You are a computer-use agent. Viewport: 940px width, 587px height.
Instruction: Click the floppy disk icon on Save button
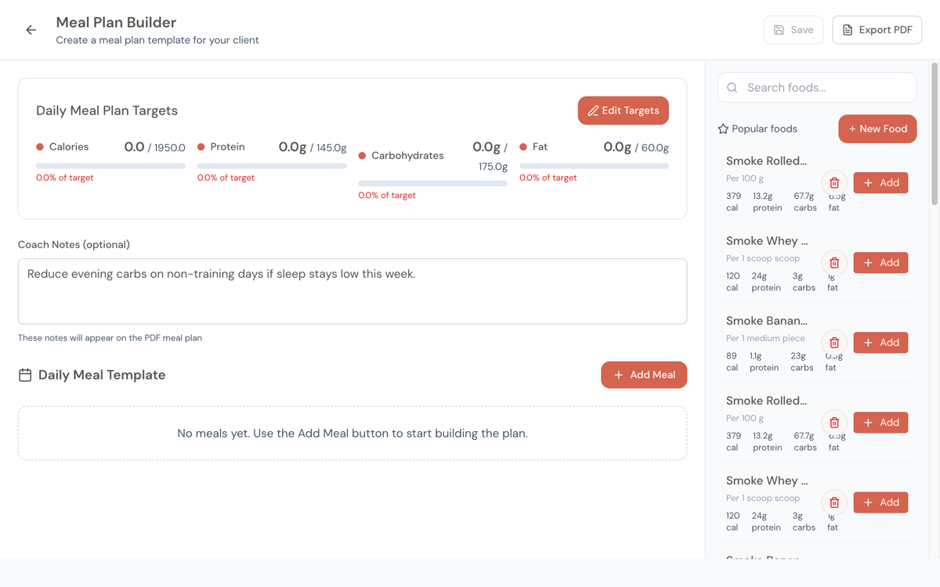[777, 29]
